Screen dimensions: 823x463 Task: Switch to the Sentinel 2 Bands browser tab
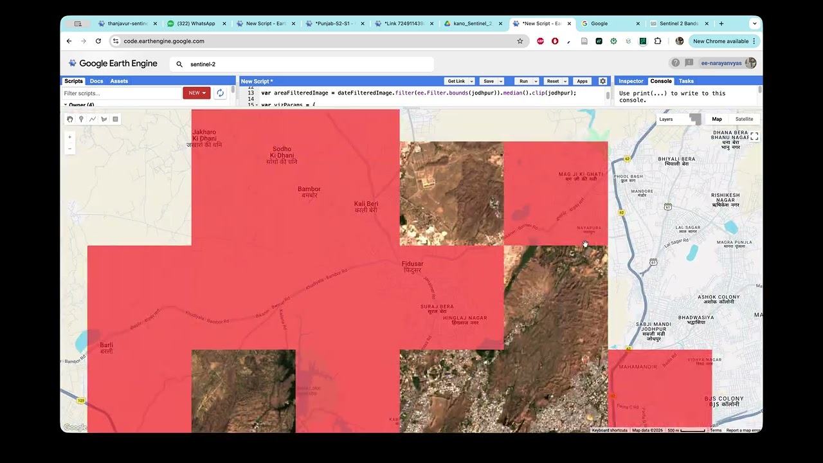pos(678,24)
